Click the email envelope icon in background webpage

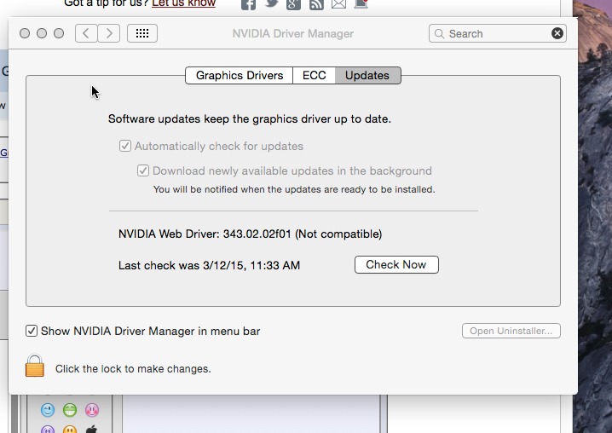[x=338, y=4]
